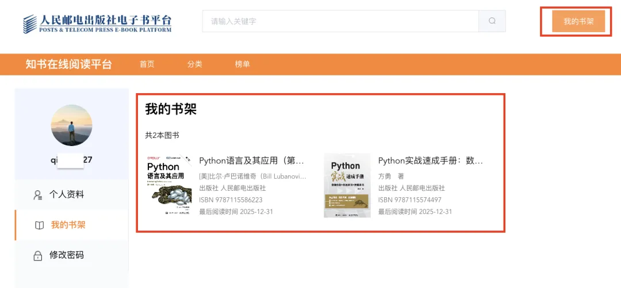The width and height of the screenshot is (621, 288).
Task: Go to 首页 in the navigation bar
Action: click(147, 64)
